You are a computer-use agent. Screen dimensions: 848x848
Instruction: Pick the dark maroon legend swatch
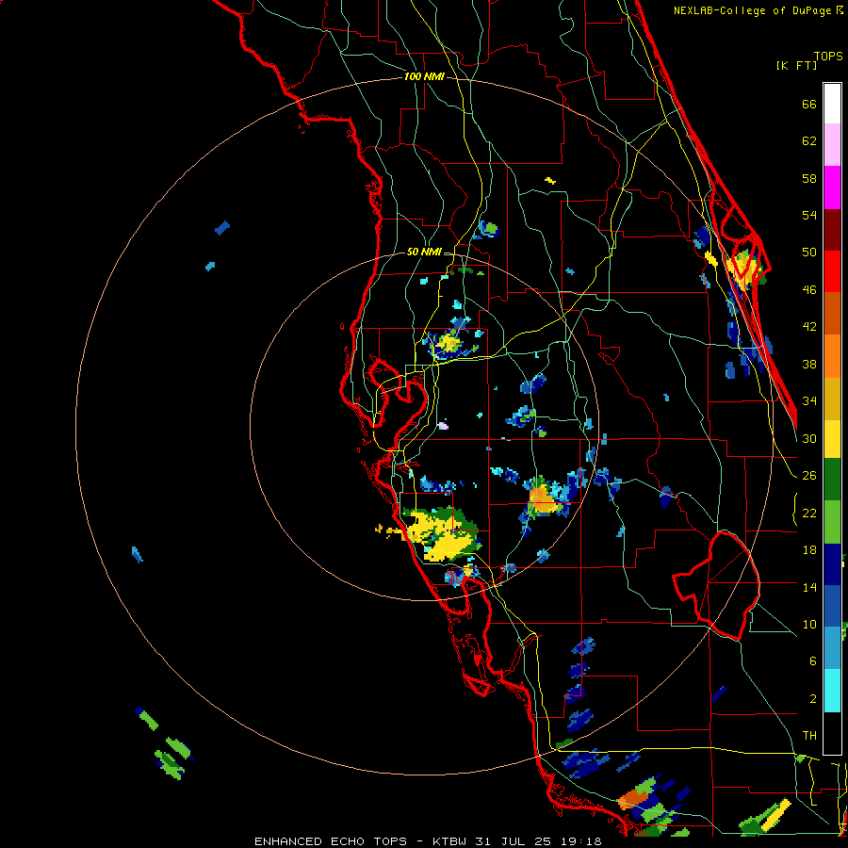(832, 230)
